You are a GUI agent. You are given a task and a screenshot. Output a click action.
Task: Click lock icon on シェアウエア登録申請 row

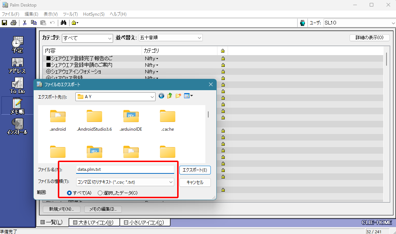tap(223, 65)
